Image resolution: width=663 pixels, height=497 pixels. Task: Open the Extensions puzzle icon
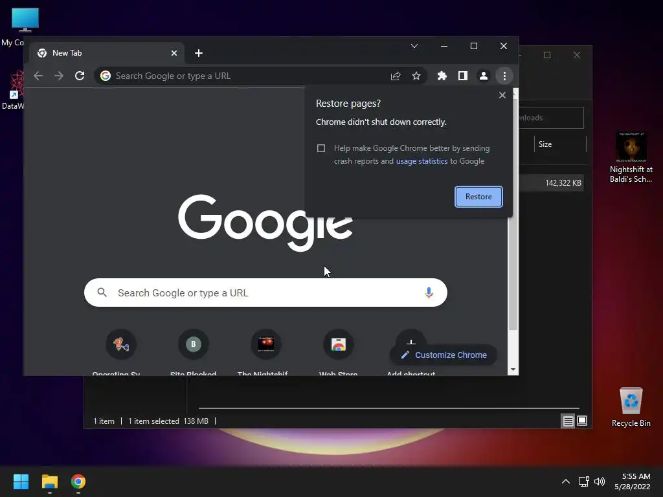[442, 76]
